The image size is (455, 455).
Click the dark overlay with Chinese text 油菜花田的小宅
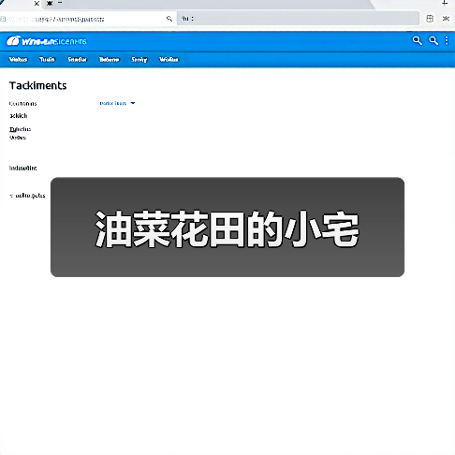[x=227, y=227]
